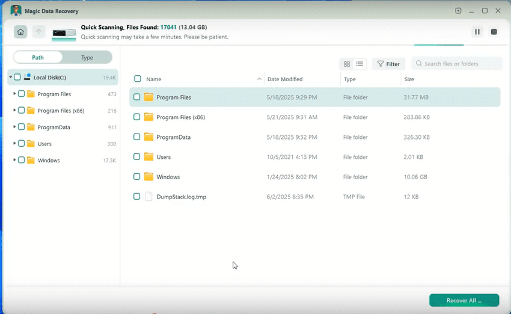The image size is (511, 314).
Task: Select the Path tab
Action: click(x=38, y=57)
